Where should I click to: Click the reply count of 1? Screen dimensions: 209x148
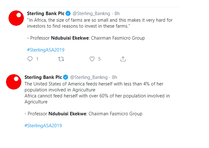point(37,59)
